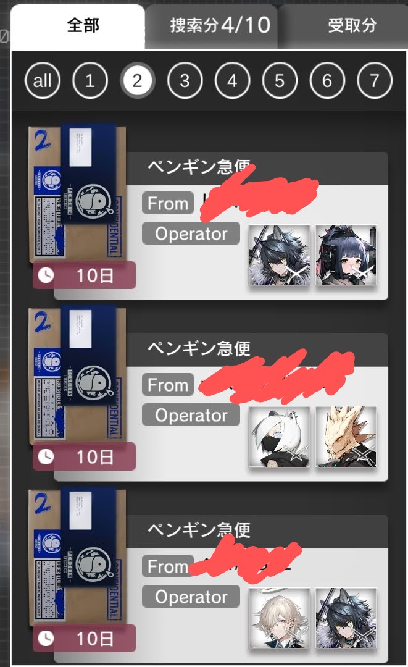Tap the wolf-eared operator in third package
Image resolution: width=408 pixels, height=667 pixels.
[x=346, y=618]
